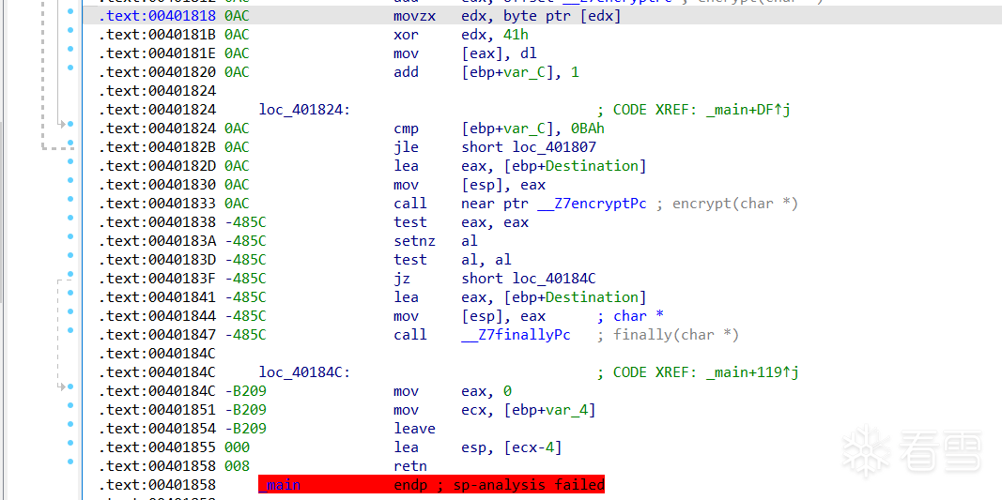1002x500 pixels.
Task: Click var_4 in mov ecx instruction
Action: coord(567,409)
